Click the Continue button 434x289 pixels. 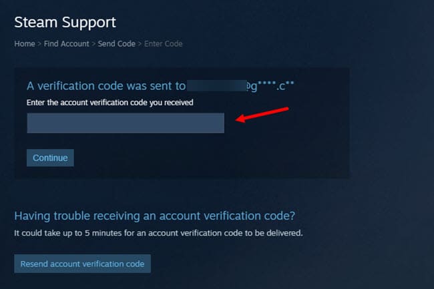pos(50,158)
